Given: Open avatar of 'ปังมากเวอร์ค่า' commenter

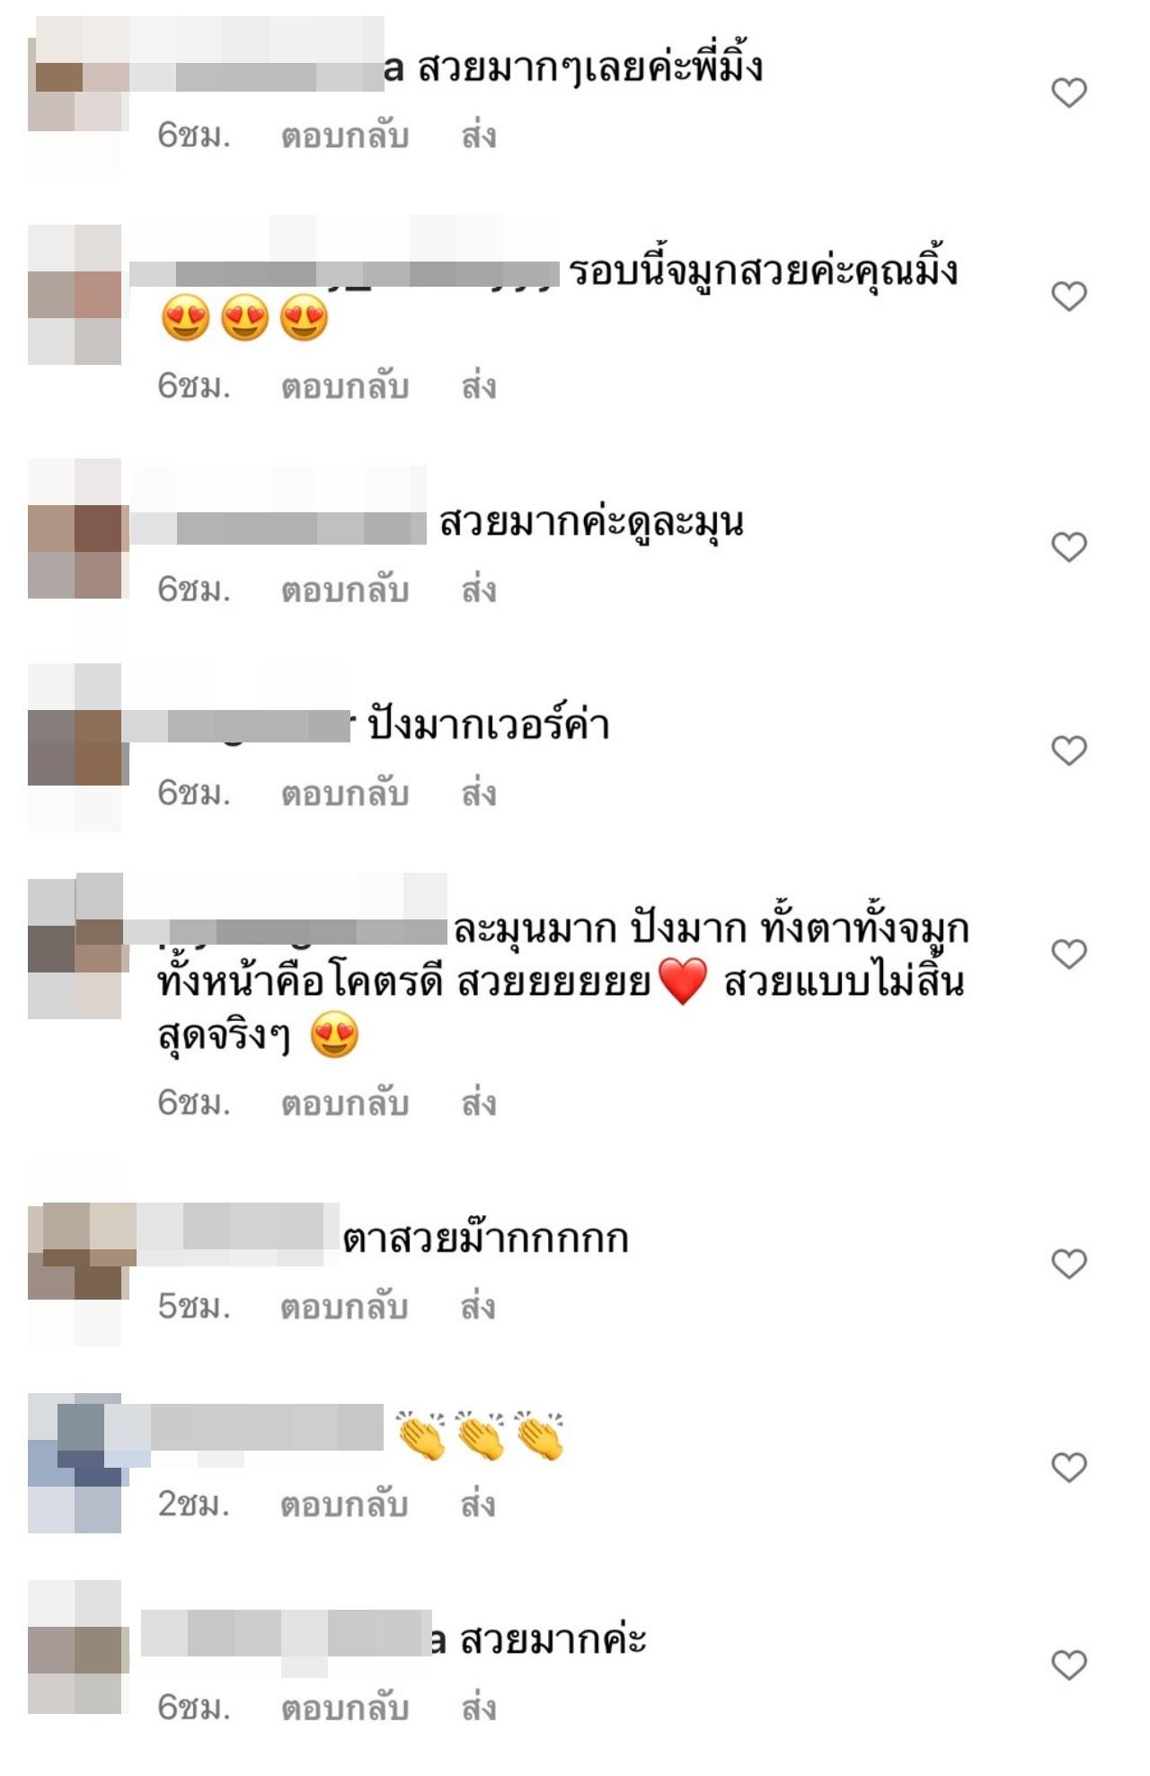Looking at the screenshot, I should tap(75, 748).
